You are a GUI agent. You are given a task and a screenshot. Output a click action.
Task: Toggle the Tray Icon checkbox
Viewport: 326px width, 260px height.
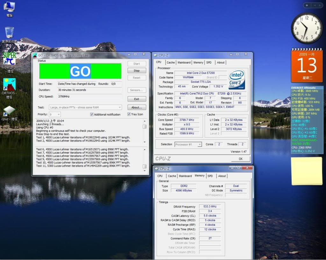point(129,114)
